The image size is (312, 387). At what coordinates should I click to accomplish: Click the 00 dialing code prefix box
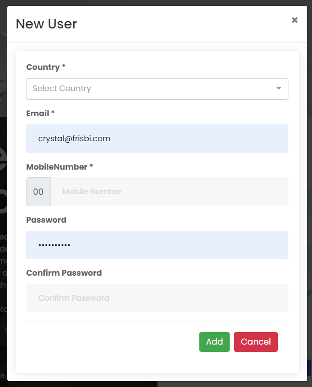point(38,192)
